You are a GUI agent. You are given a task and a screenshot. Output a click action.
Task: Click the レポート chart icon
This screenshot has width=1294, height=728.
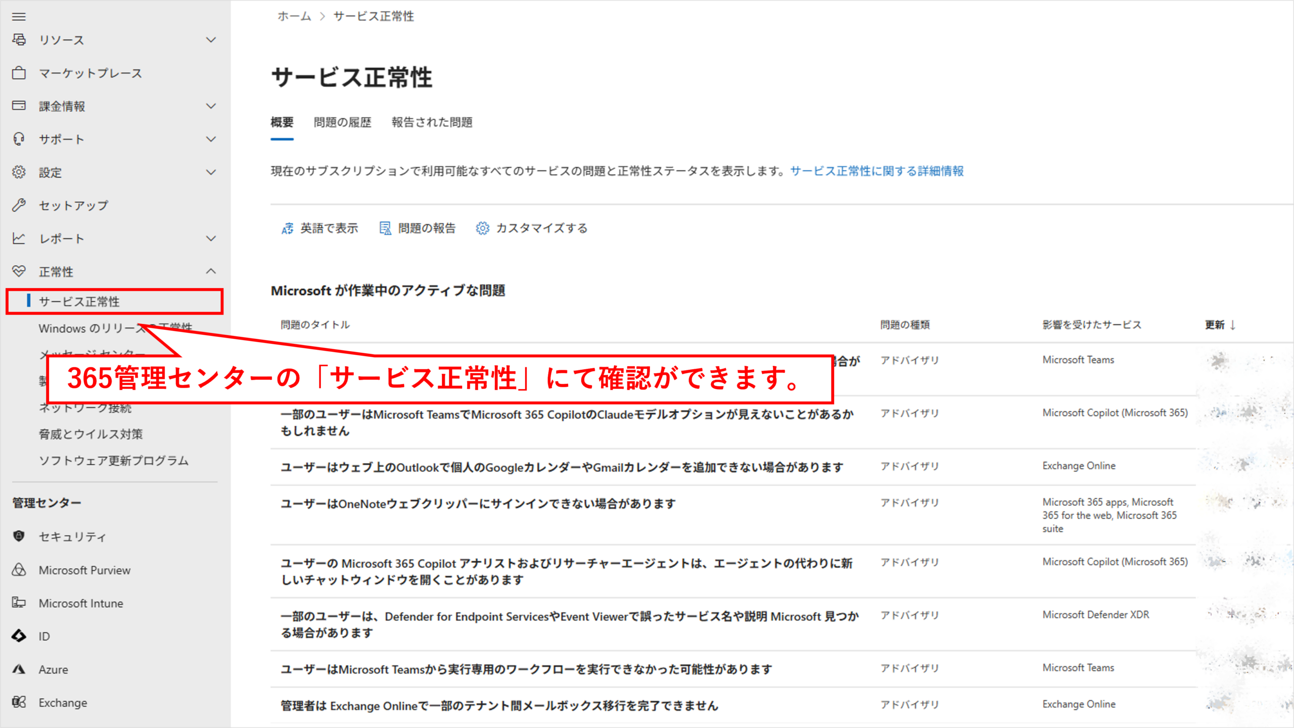coord(19,238)
